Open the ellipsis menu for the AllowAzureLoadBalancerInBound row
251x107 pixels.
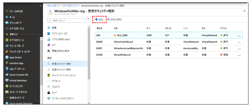(x=239, y=49)
